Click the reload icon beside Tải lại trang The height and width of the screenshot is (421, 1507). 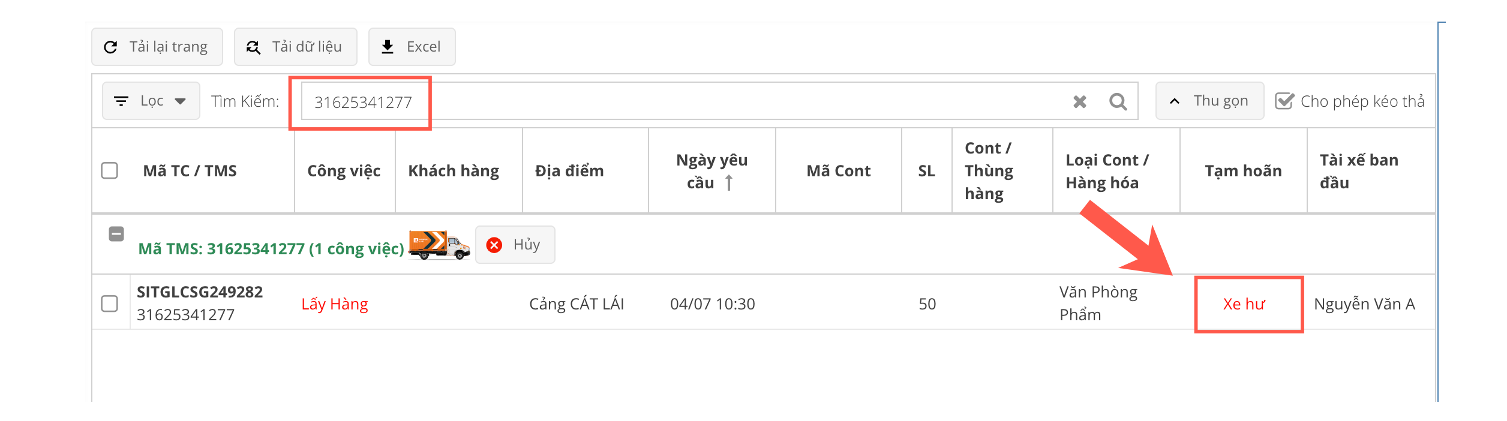(110, 47)
